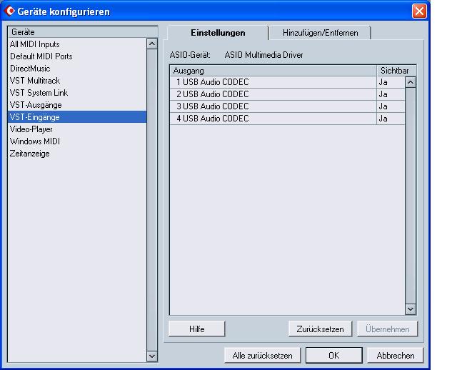Select the highlighted VST-Eingänge entry
The height and width of the screenshot is (370, 457).
(77, 117)
